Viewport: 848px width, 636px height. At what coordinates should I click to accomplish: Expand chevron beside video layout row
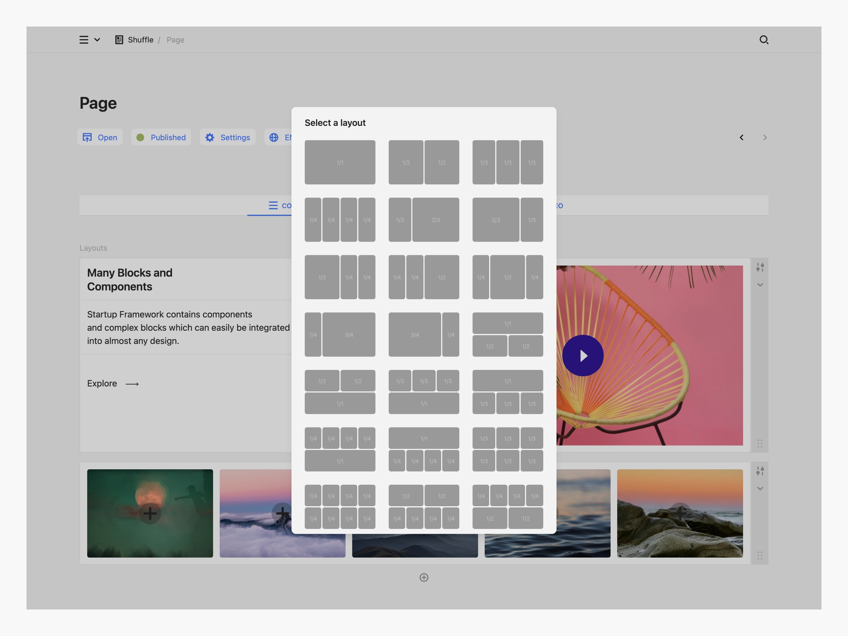[x=760, y=285]
